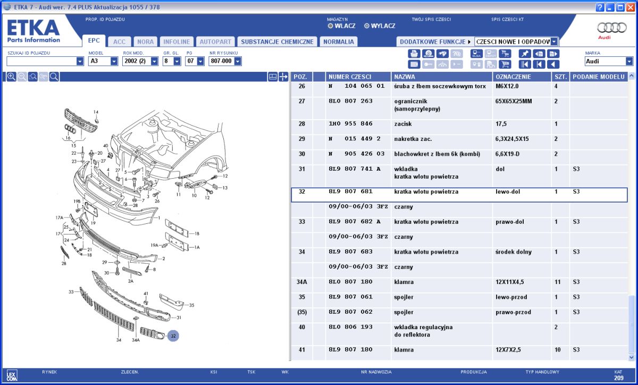
Task: Click the plain left back arrow icon
Action: 552,64
